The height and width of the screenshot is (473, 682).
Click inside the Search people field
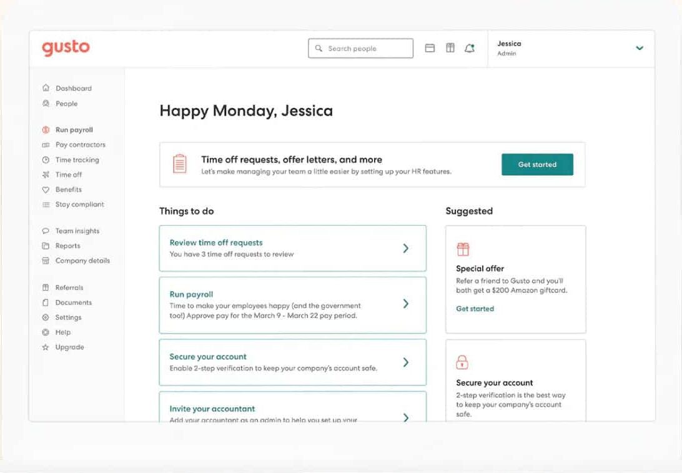coord(360,47)
